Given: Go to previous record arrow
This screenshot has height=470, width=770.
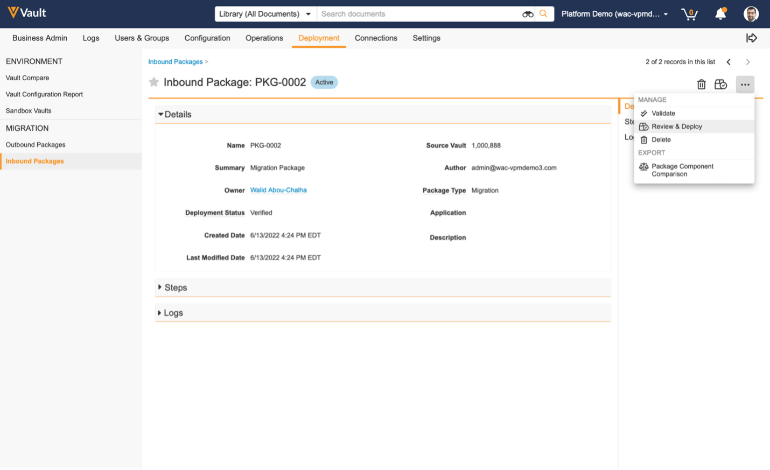Looking at the screenshot, I should (729, 62).
